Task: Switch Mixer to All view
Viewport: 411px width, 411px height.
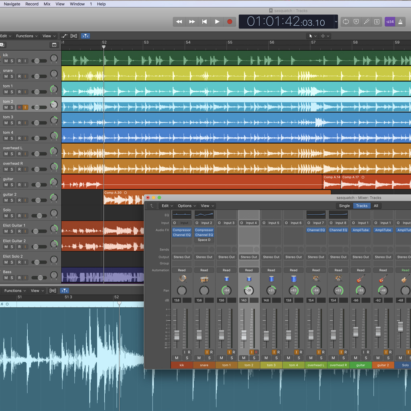Action: [x=376, y=206]
